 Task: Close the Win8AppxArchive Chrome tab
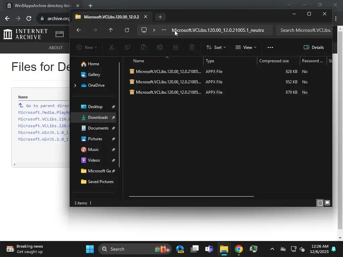coord(78,6)
